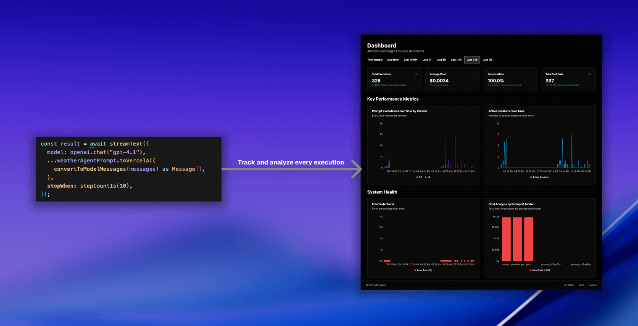Toggle the Total Cost (USD) legend series
The image size is (638, 326).
click(530, 270)
